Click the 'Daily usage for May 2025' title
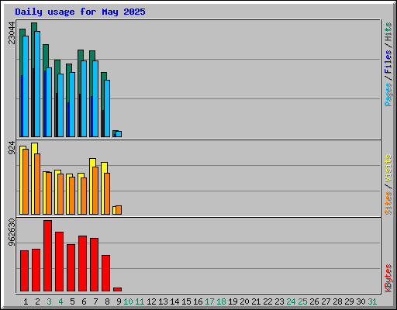The width and height of the screenshot is (397, 310). pyautogui.click(x=80, y=12)
